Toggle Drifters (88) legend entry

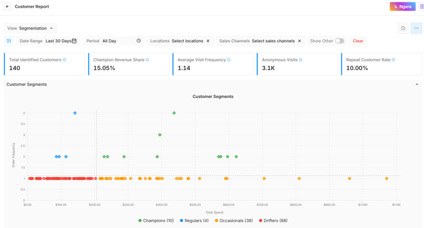coord(273,220)
